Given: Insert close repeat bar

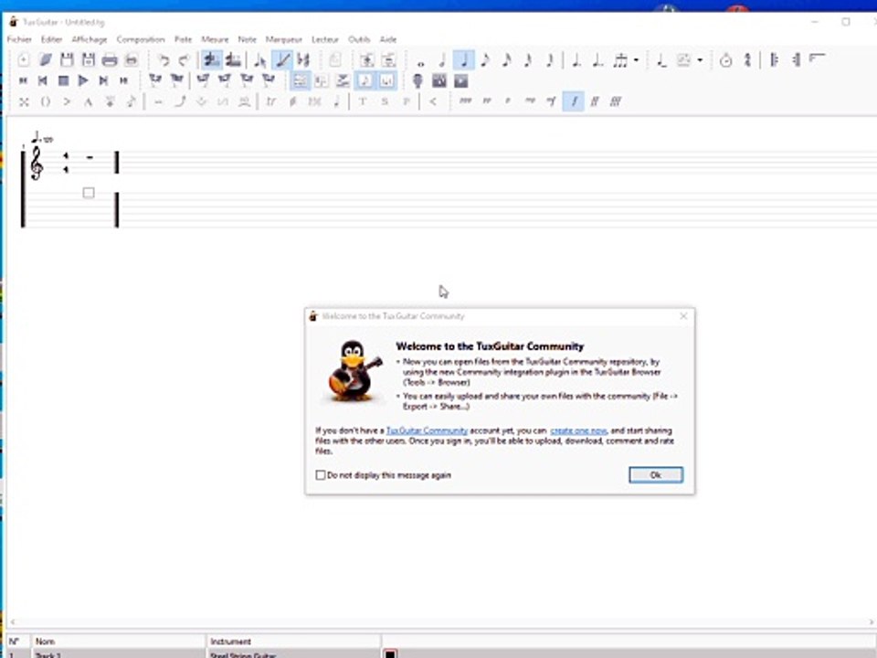Looking at the screenshot, I should click(796, 60).
